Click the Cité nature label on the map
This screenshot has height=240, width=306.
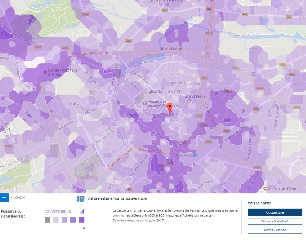[169, 48]
